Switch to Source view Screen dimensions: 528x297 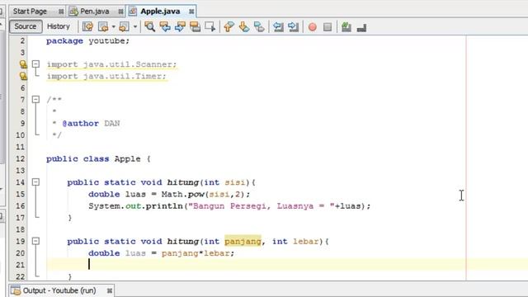[26, 26]
